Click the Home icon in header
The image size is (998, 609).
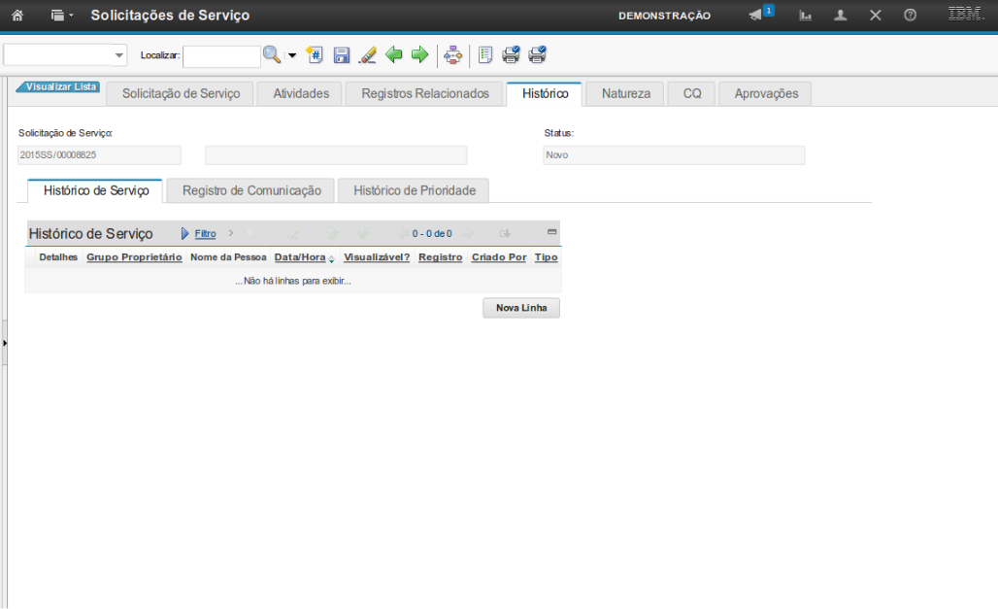17,16
